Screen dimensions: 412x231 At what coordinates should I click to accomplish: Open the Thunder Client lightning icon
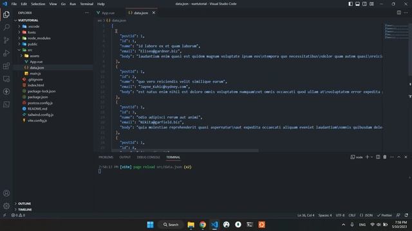point(6,91)
